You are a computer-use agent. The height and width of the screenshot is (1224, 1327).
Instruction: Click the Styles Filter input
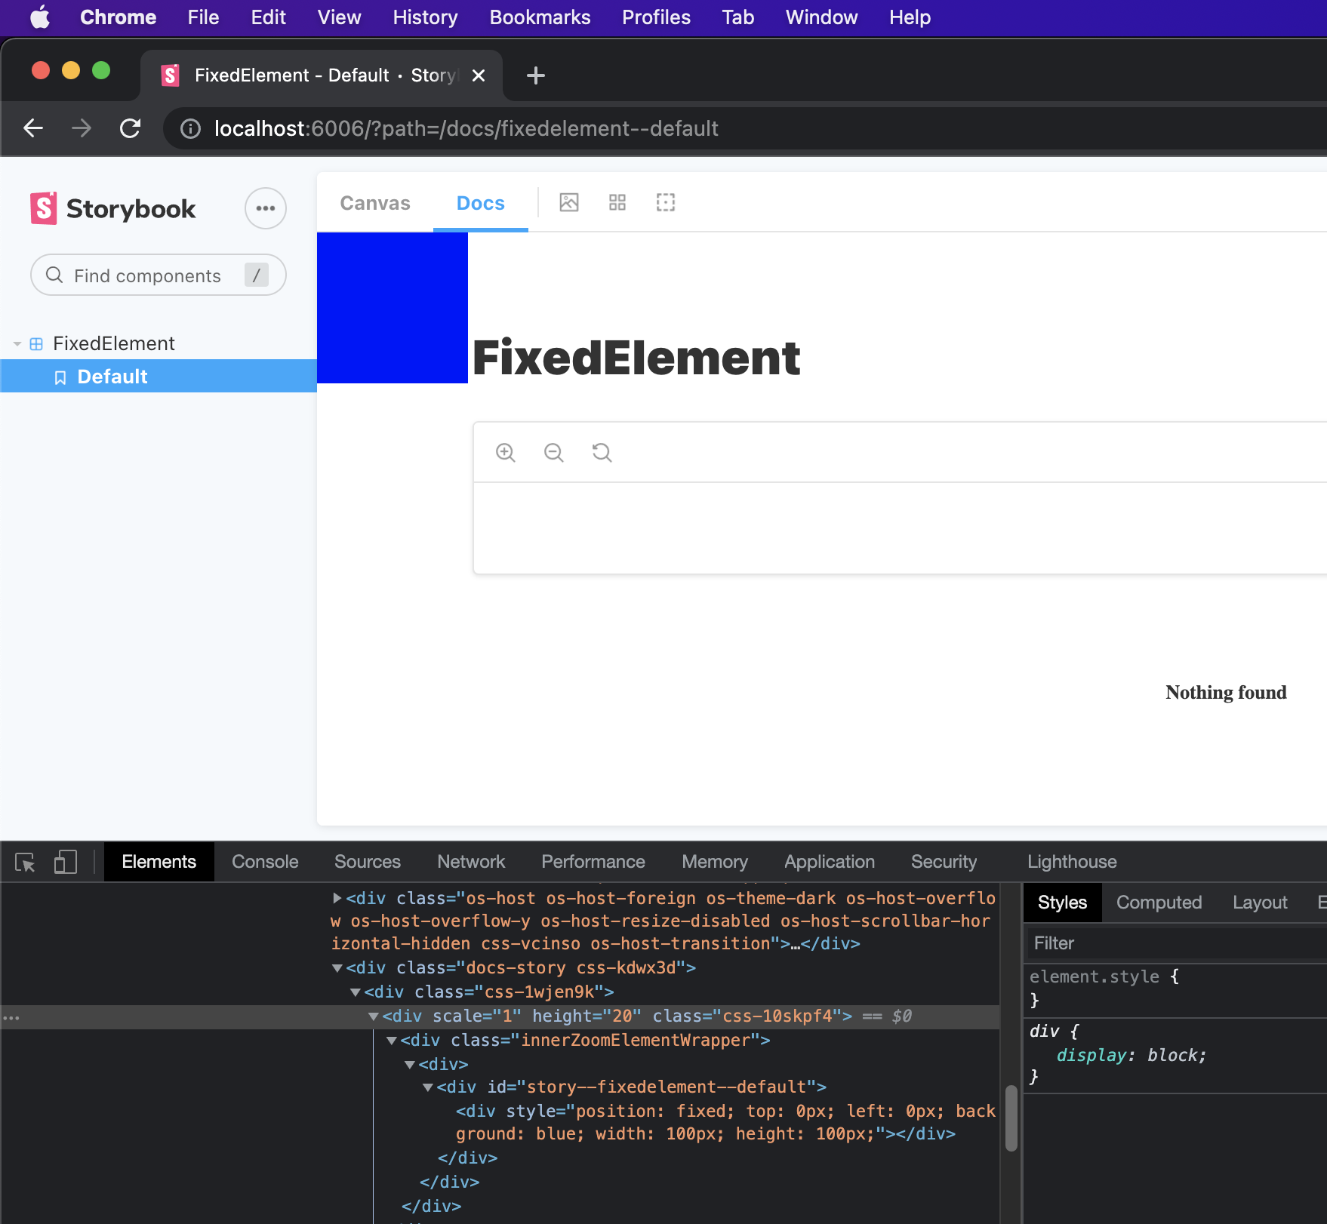pos(1175,943)
